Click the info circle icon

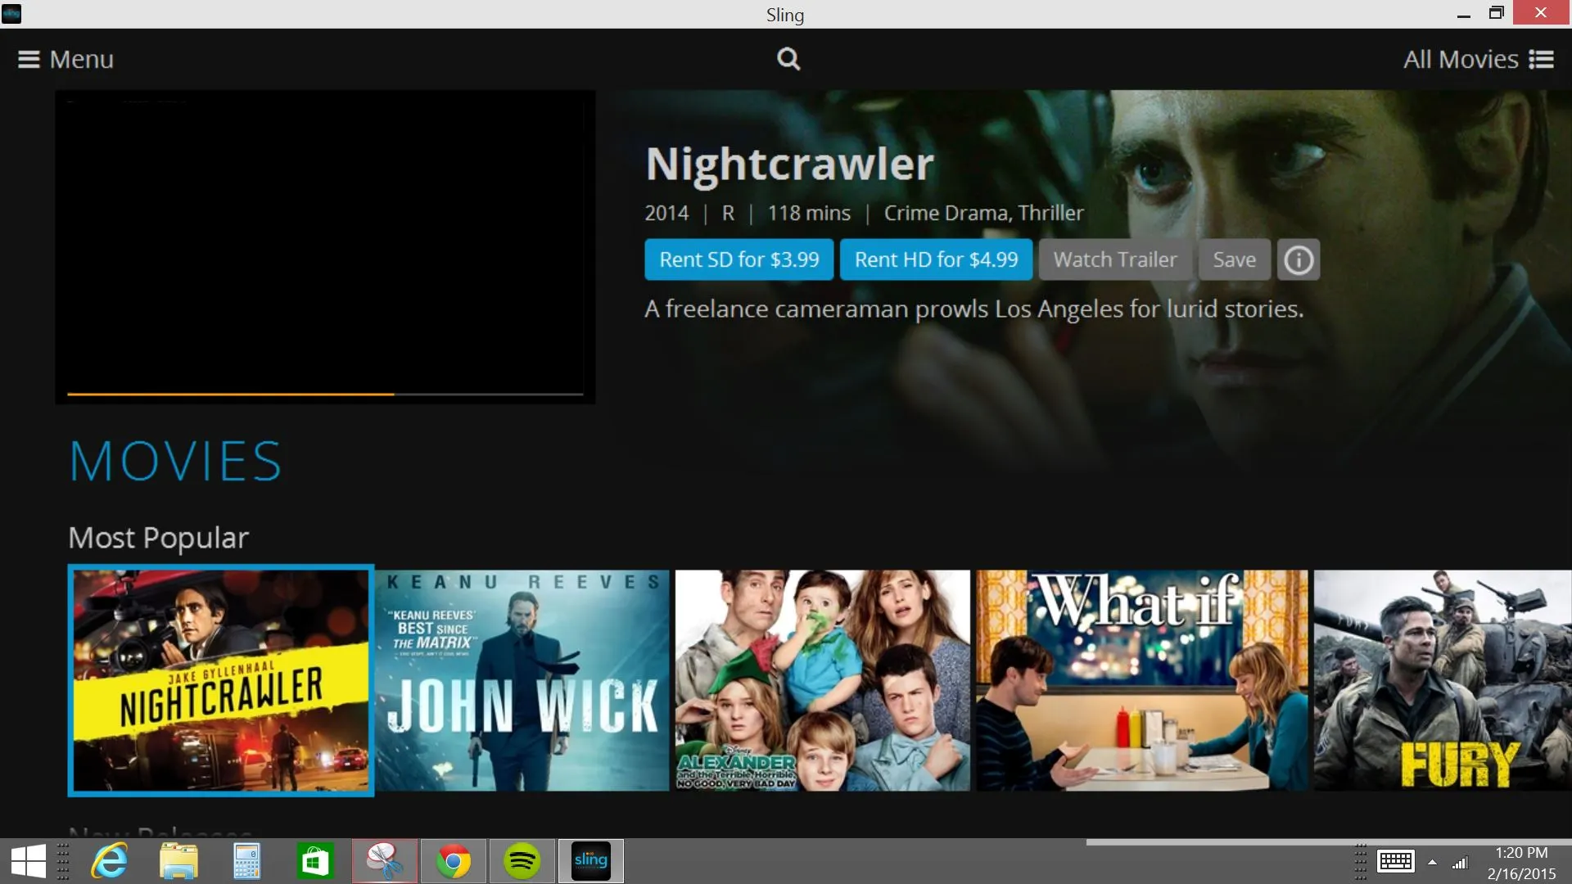[x=1299, y=260]
